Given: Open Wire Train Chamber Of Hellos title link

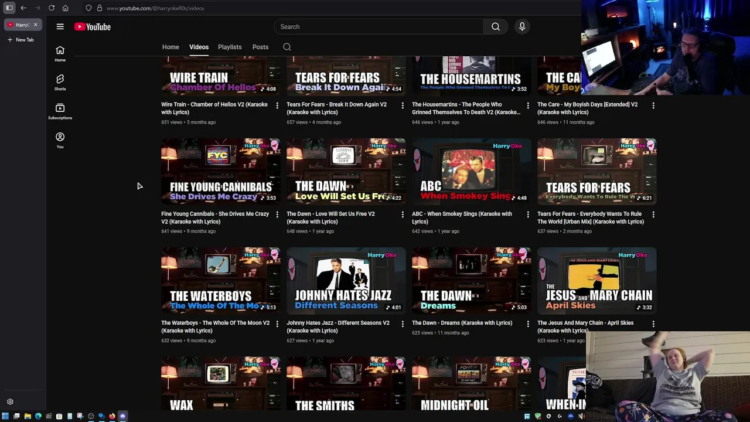Looking at the screenshot, I should (214, 108).
